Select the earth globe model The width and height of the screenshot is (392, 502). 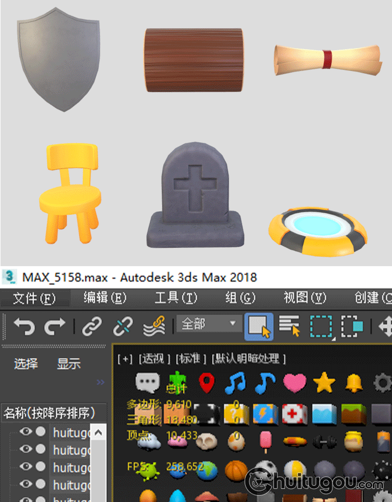[207, 471]
